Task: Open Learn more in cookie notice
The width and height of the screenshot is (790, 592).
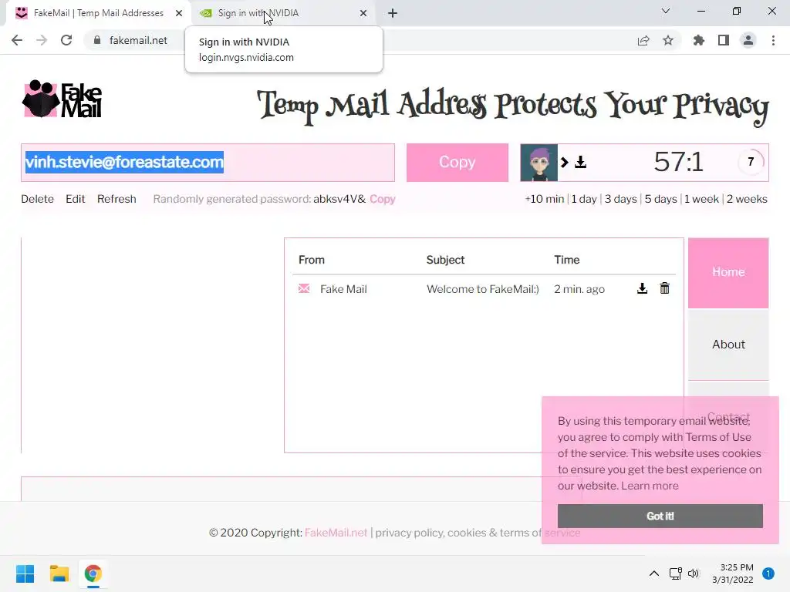Action: (x=650, y=486)
